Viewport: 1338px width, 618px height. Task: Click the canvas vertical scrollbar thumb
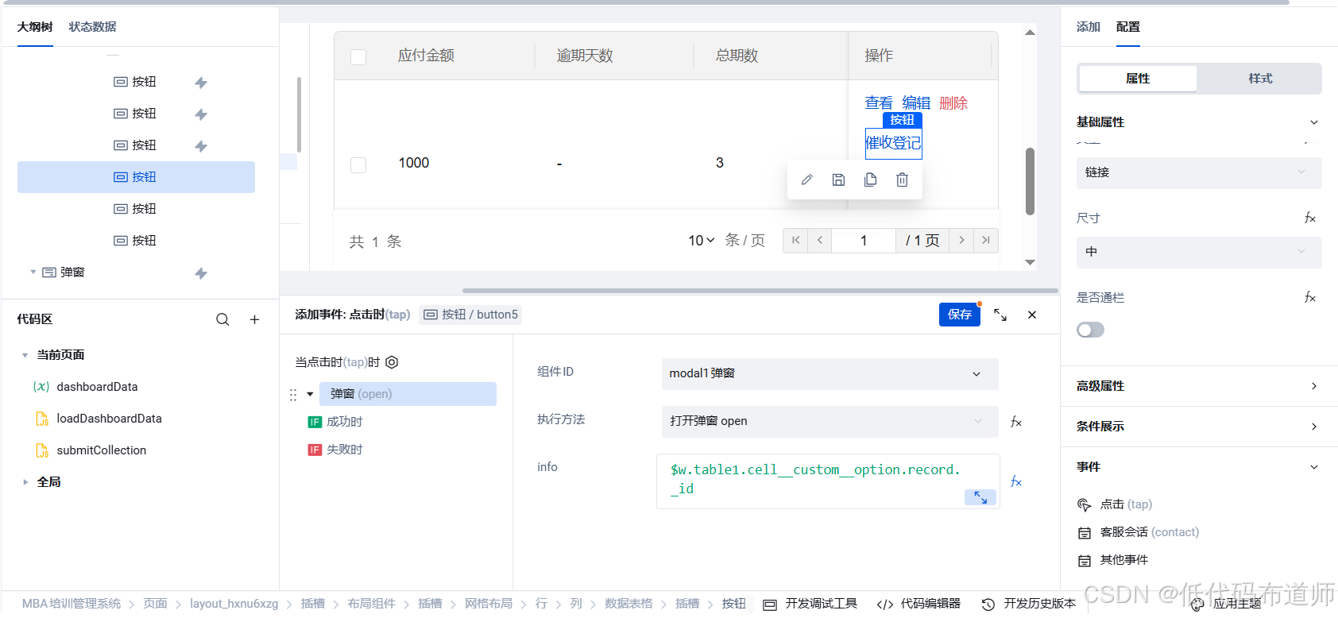click(x=1030, y=181)
